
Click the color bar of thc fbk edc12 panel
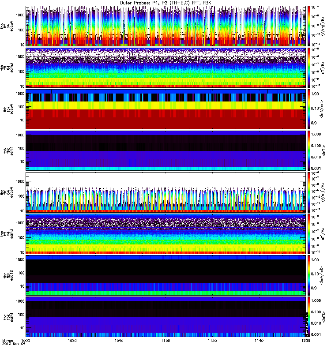[309, 275]
